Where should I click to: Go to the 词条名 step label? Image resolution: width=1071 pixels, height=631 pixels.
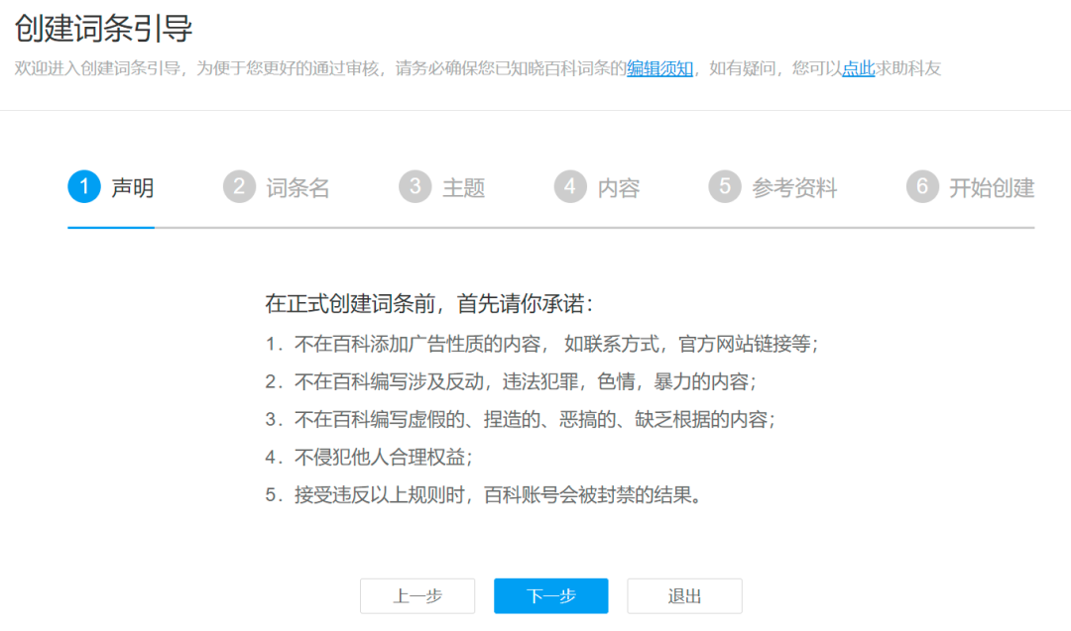tap(297, 187)
